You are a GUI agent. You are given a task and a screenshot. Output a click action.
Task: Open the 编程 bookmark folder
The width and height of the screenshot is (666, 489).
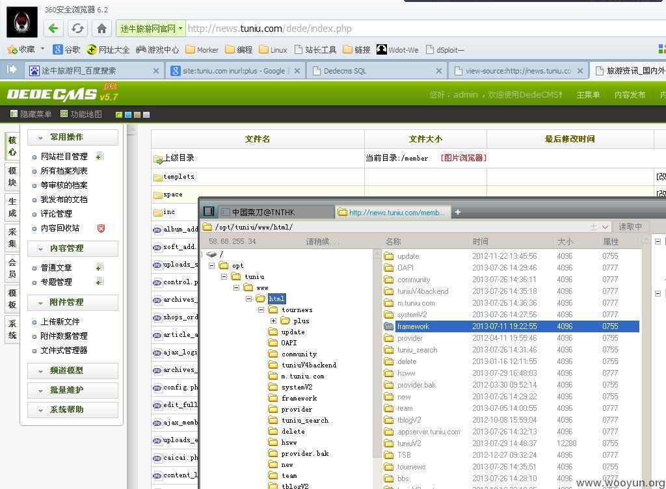pos(239,49)
